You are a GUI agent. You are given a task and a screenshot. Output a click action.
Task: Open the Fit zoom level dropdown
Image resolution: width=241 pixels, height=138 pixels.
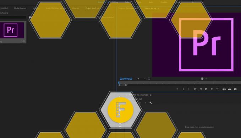tap(141, 79)
